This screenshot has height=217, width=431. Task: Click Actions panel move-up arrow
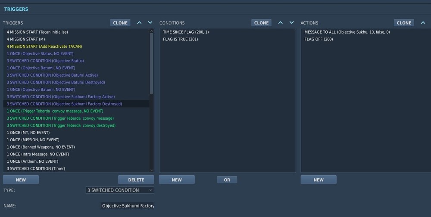pos(423,22)
